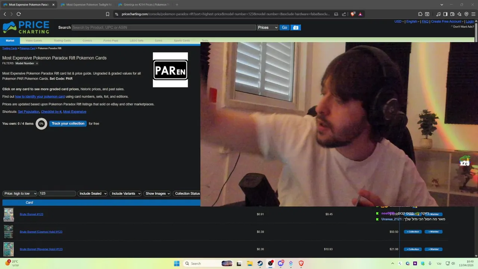The width and height of the screenshot is (478, 269).
Task: Open Brute Bonnet #123 card link
Action: tap(31, 214)
